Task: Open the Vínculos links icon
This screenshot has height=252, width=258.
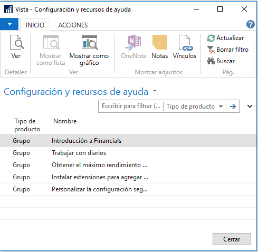Action: pos(186,43)
